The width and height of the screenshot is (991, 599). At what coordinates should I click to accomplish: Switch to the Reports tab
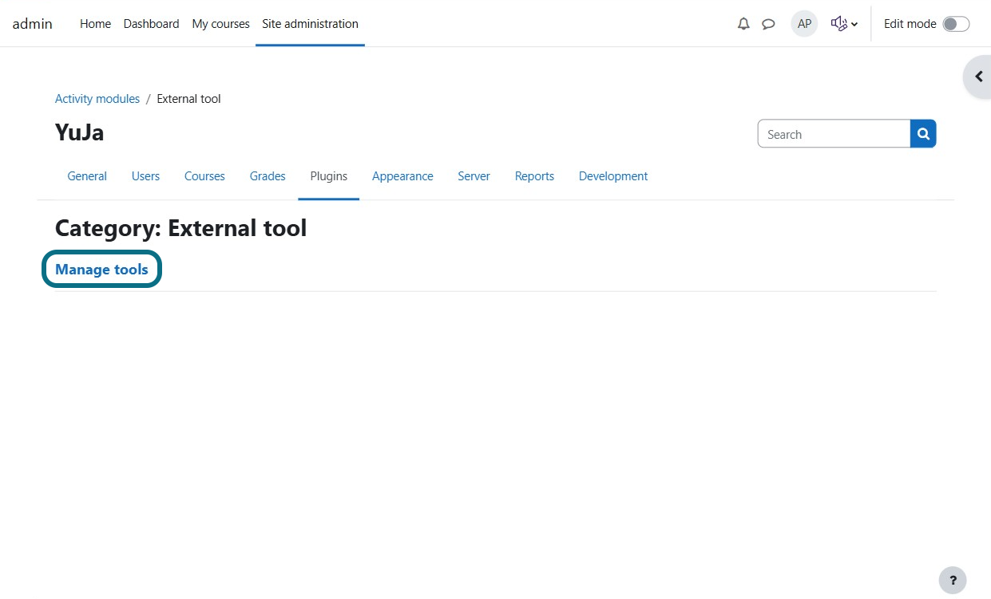point(534,176)
